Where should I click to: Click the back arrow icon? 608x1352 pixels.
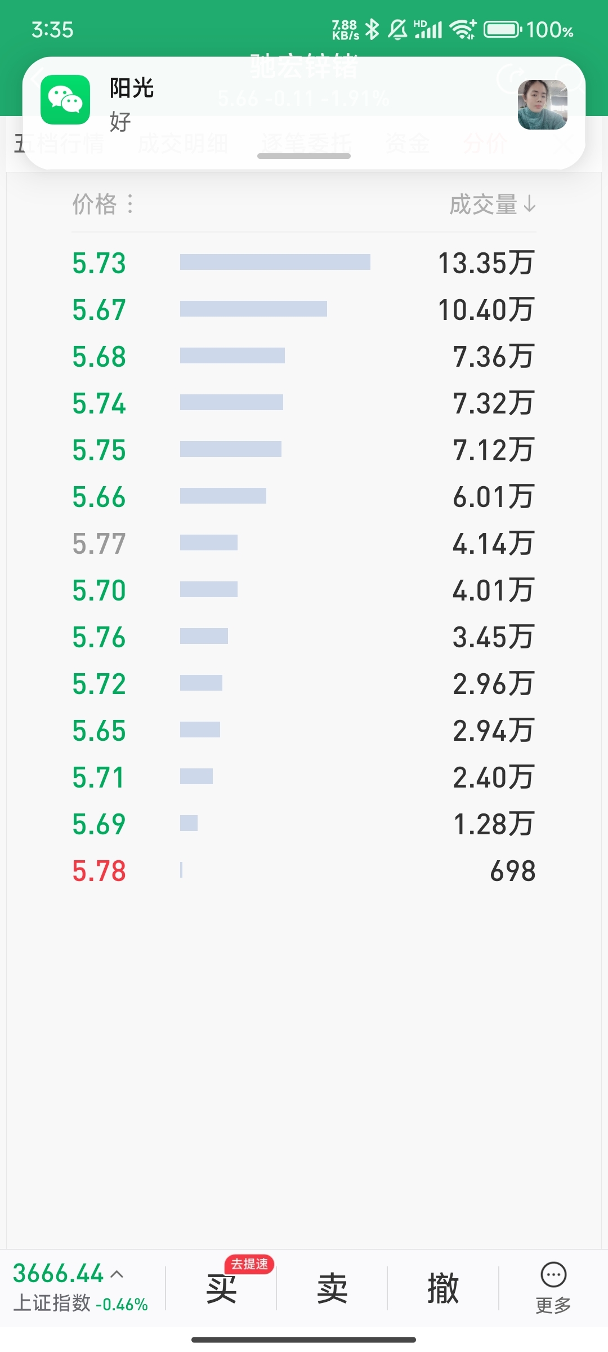coord(37,79)
